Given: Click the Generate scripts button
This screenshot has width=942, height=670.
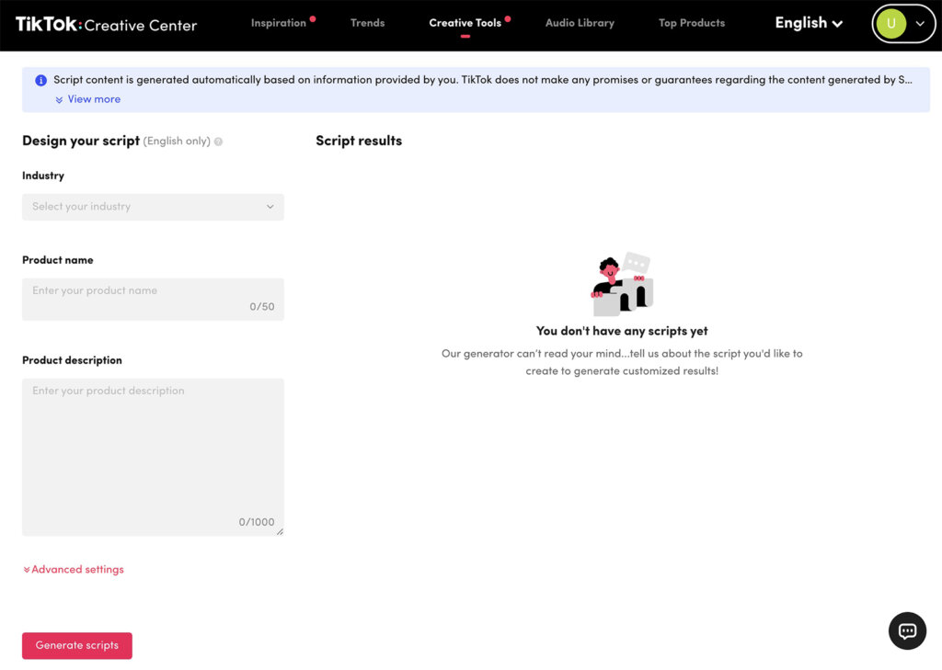Looking at the screenshot, I should coord(76,645).
